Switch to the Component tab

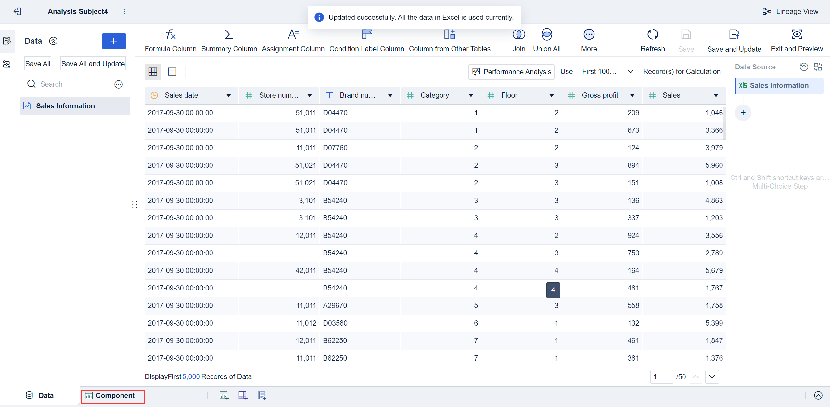pos(113,396)
